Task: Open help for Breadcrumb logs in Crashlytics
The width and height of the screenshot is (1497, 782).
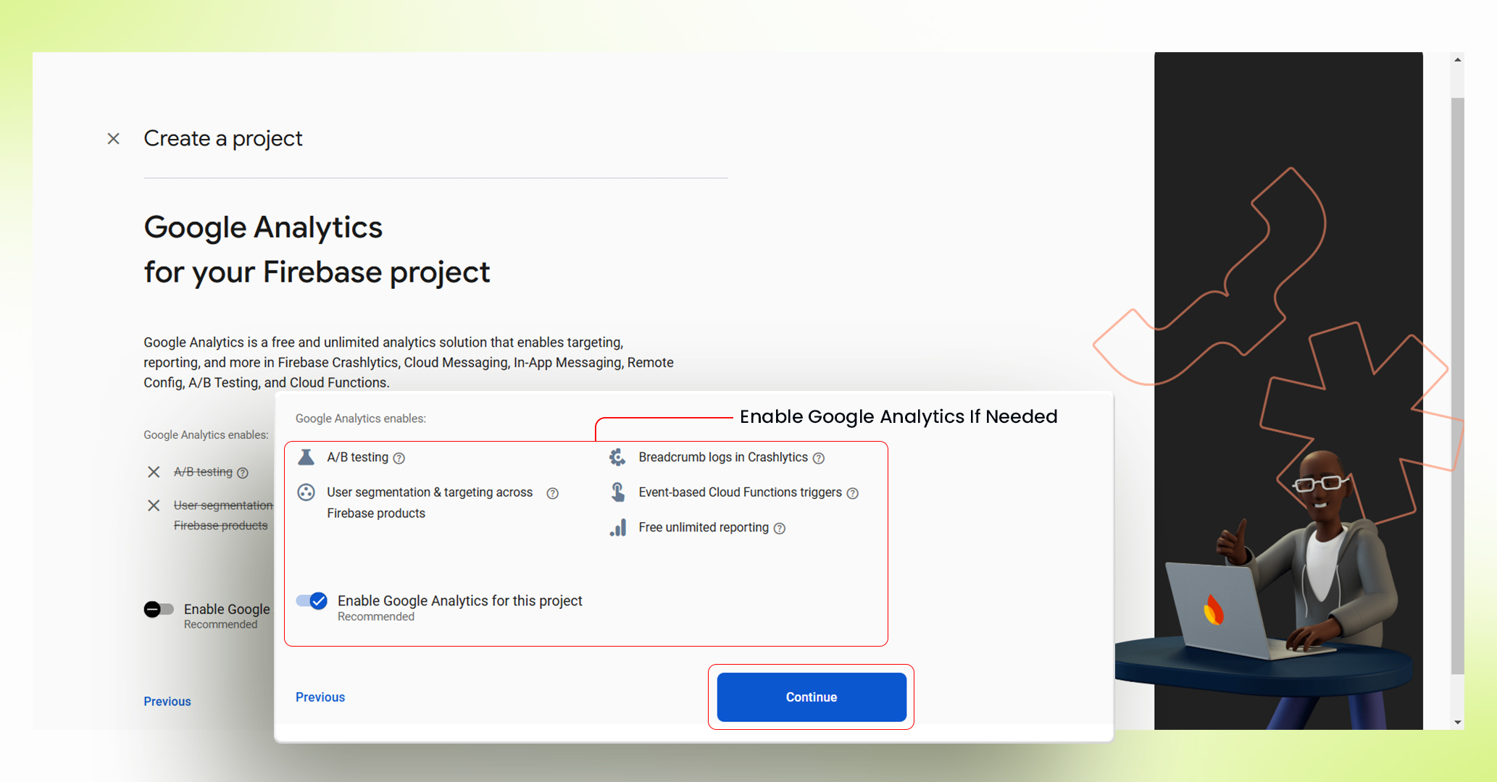Action: tap(820, 458)
